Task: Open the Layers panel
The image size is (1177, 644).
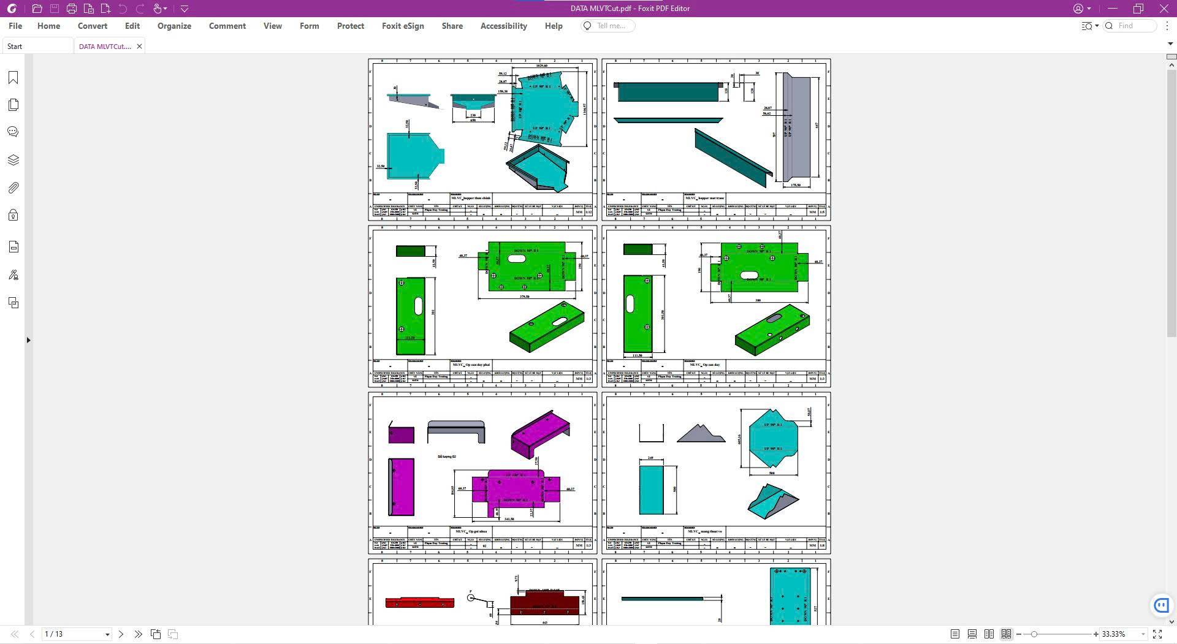Action: (13, 160)
